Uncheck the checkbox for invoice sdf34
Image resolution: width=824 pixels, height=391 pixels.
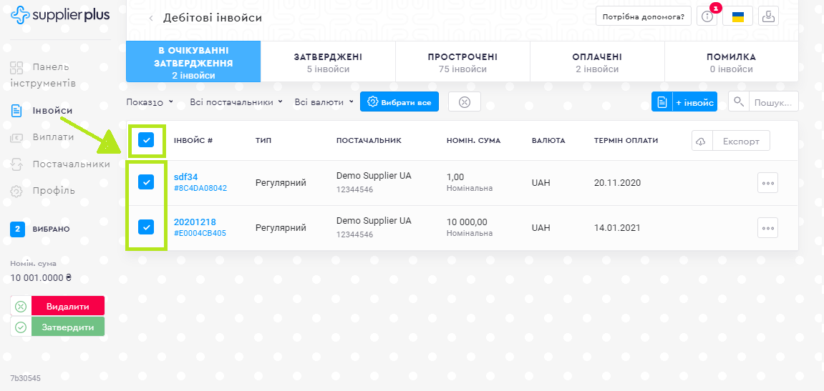146,183
